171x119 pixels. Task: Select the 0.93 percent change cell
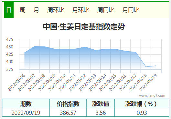coord(142,113)
